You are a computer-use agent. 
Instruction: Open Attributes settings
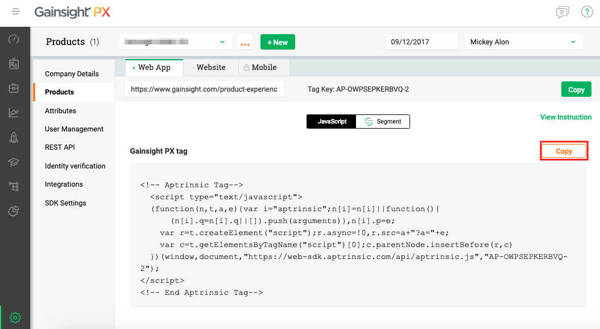pyautogui.click(x=60, y=110)
